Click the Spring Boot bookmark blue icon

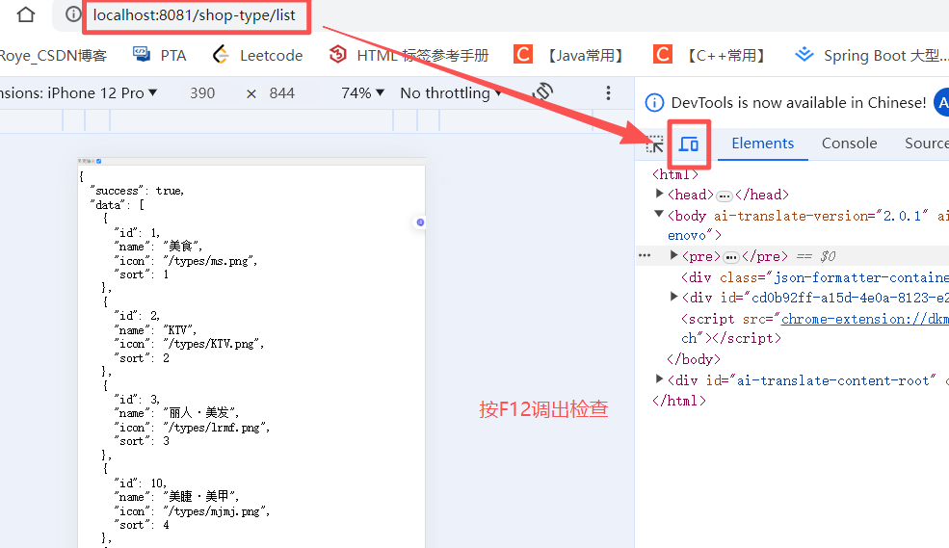(804, 55)
